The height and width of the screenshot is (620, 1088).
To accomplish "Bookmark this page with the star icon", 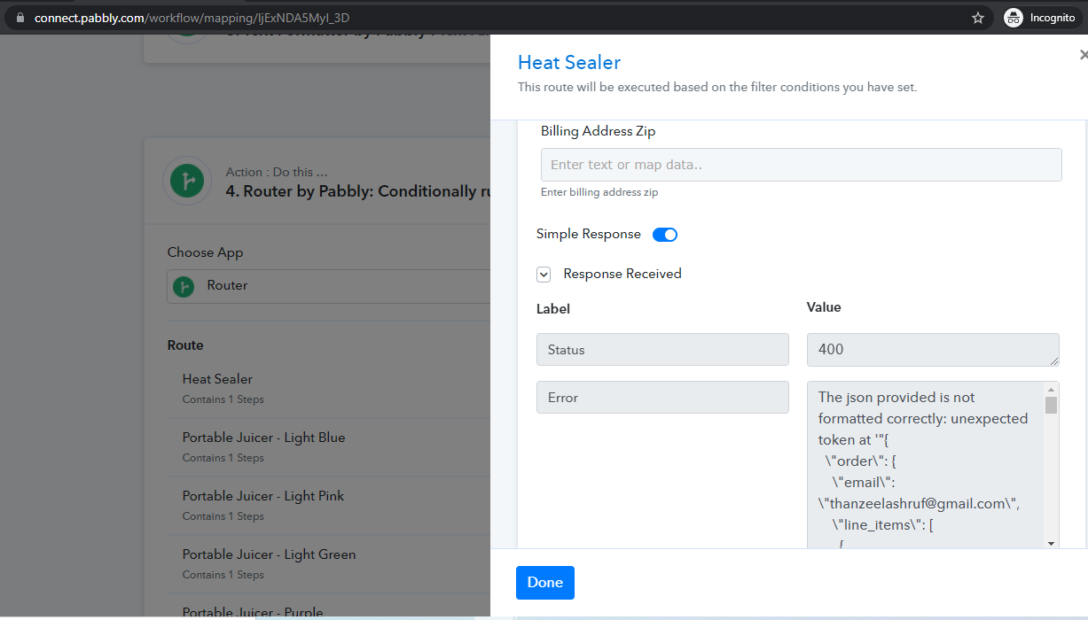I will tap(978, 18).
